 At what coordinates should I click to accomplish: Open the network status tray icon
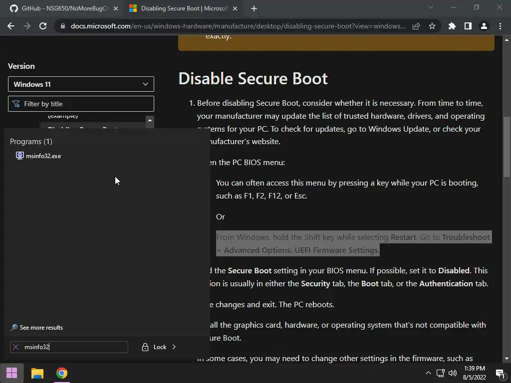(x=441, y=373)
